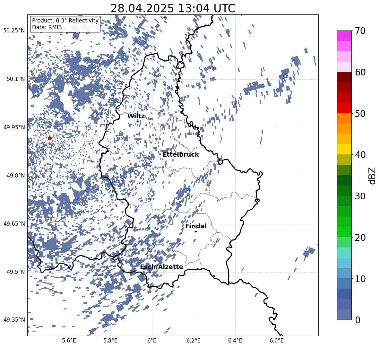This screenshot has height=347, width=380.
Task: Click the yellow swatch just above 40 dBZ
Action: tap(344, 149)
